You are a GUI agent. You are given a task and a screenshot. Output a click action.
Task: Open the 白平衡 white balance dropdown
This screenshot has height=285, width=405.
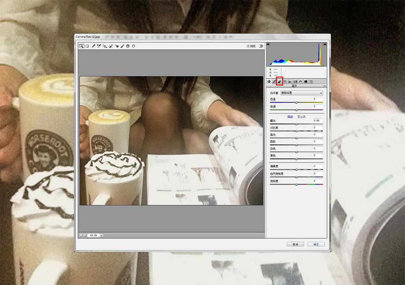click(x=302, y=93)
